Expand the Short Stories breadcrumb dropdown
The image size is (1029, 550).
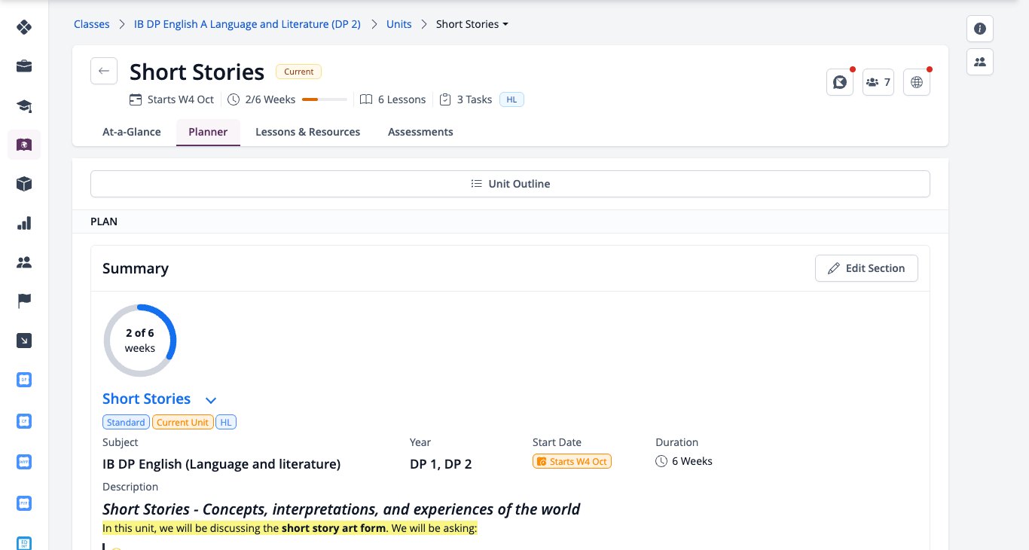click(472, 24)
